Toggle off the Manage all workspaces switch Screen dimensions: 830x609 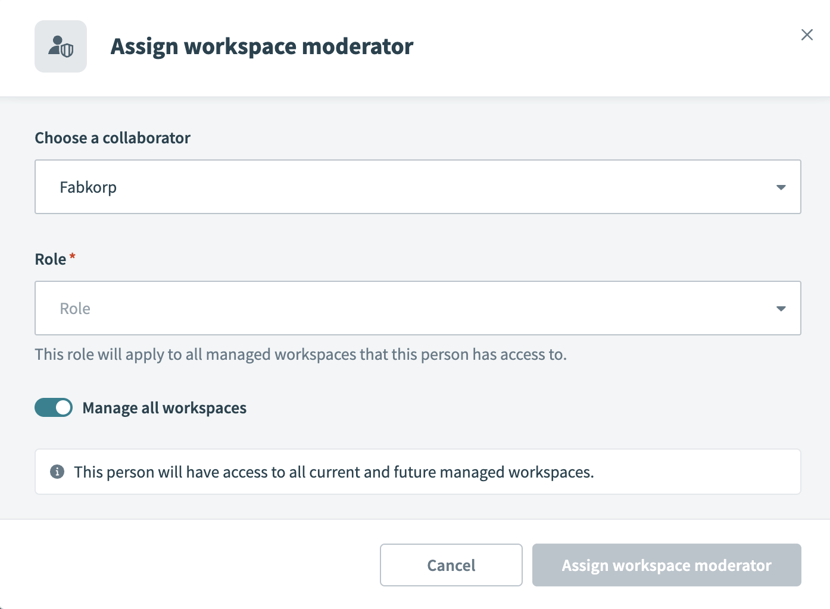click(x=54, y=407)
